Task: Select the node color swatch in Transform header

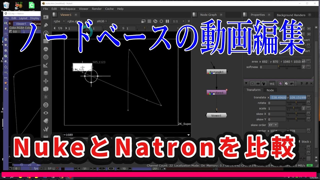Action: (x=280, y=83)
